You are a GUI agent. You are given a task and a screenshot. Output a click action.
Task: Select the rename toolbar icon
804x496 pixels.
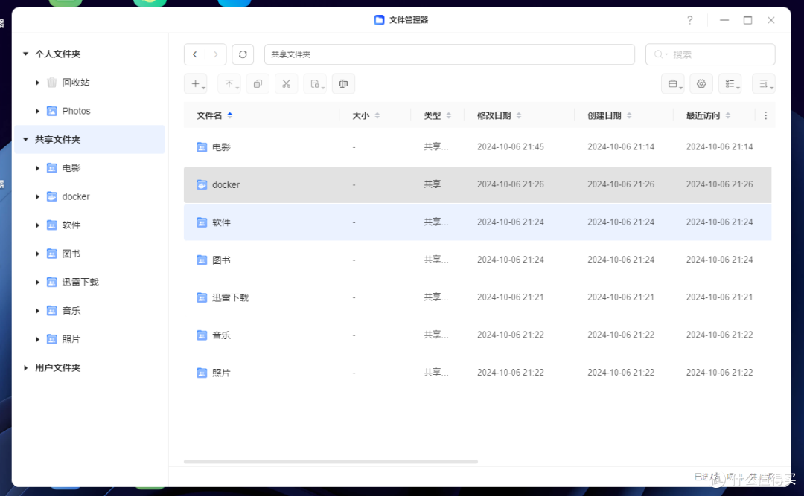pos(343,83)
